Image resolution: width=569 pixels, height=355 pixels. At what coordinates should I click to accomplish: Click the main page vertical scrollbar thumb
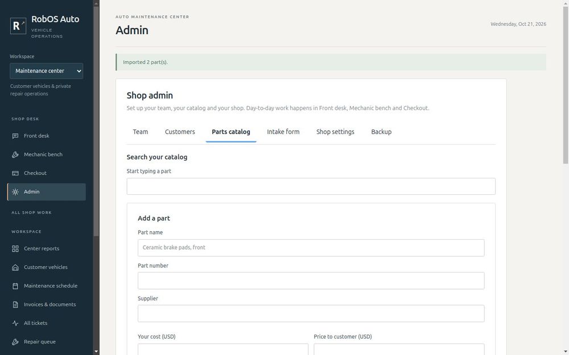point(566,85)
